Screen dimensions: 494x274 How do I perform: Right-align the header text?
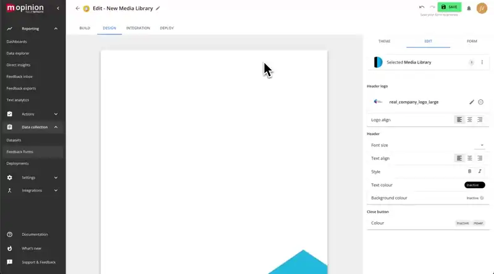[x=480, y=159]
